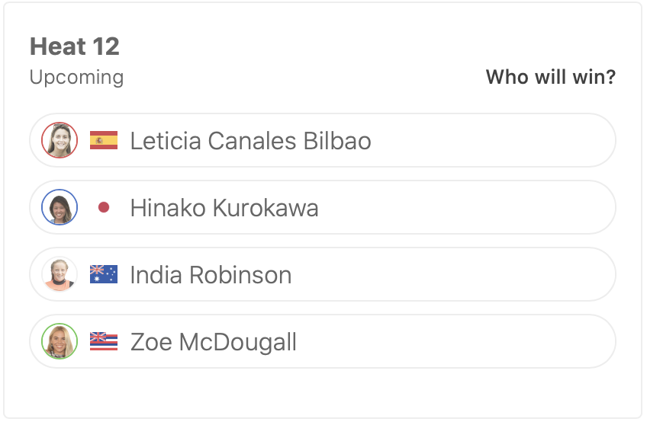Click India Robinson's avatar photo
647x425 pixels.
click(60, 275)
